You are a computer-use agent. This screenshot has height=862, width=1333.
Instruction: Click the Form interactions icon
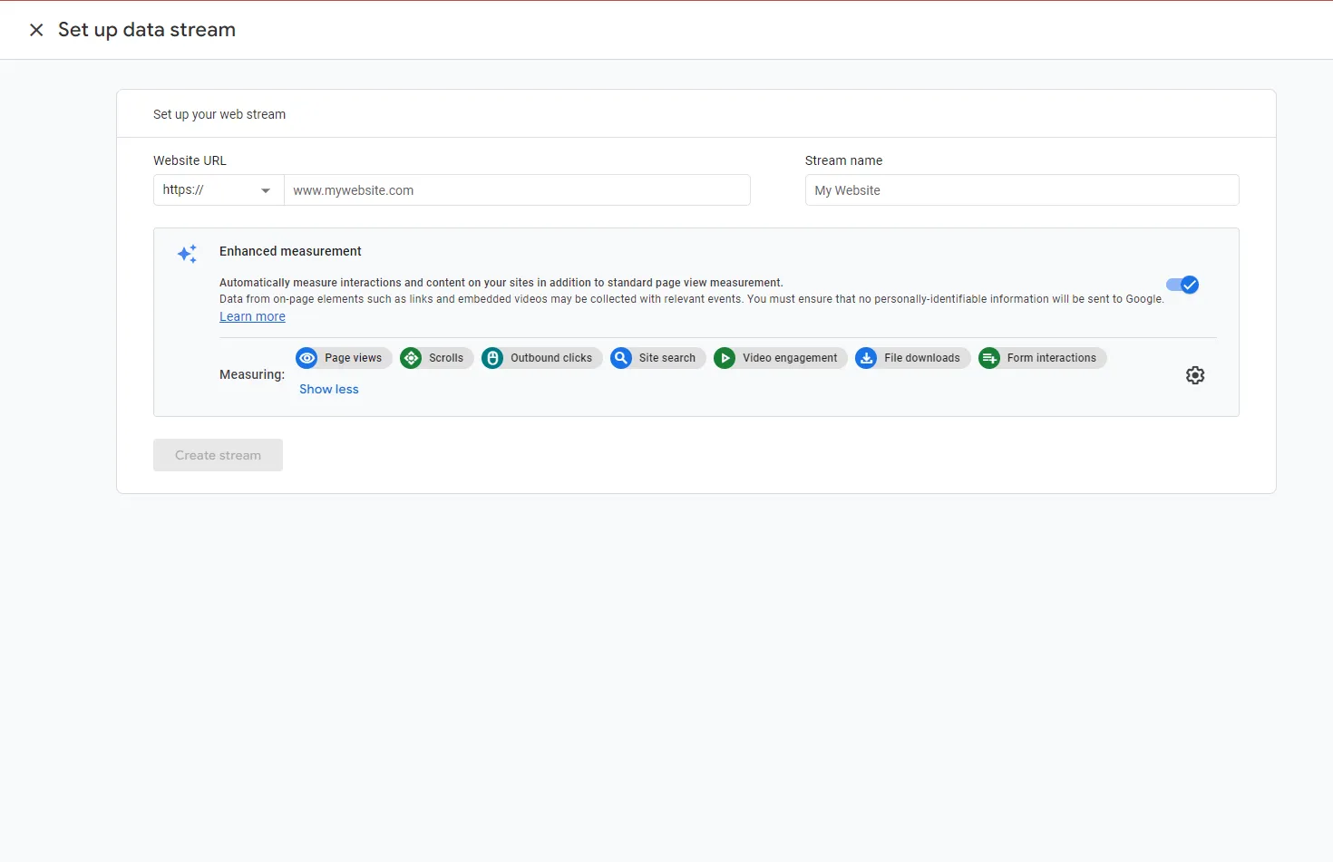pyautogui.click(x=989, y=358)
